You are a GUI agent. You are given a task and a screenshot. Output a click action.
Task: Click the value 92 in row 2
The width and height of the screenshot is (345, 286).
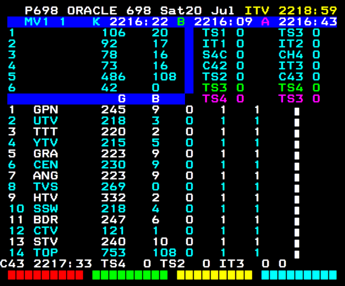pyautogui.click(x=109, y=44)
